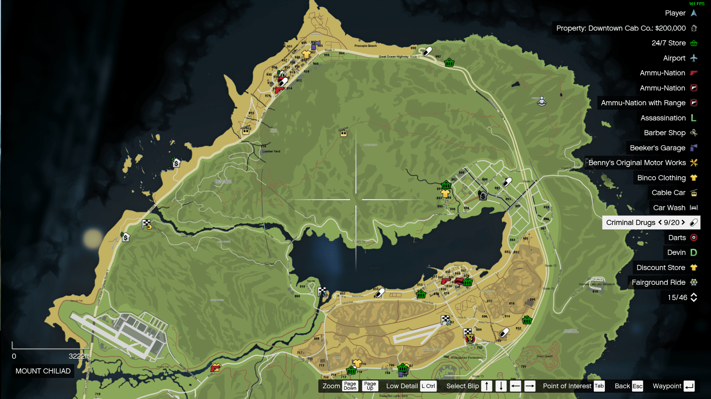Select the 24/7 Store legend entry
Viewport: 711px width, 399px height.
(674, 43)
